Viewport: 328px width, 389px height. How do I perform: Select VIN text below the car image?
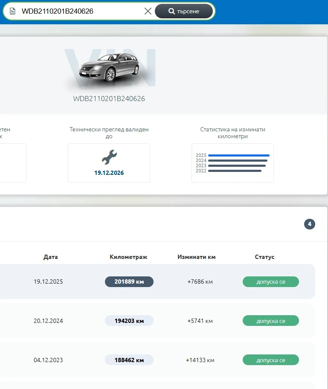point(109,99)
